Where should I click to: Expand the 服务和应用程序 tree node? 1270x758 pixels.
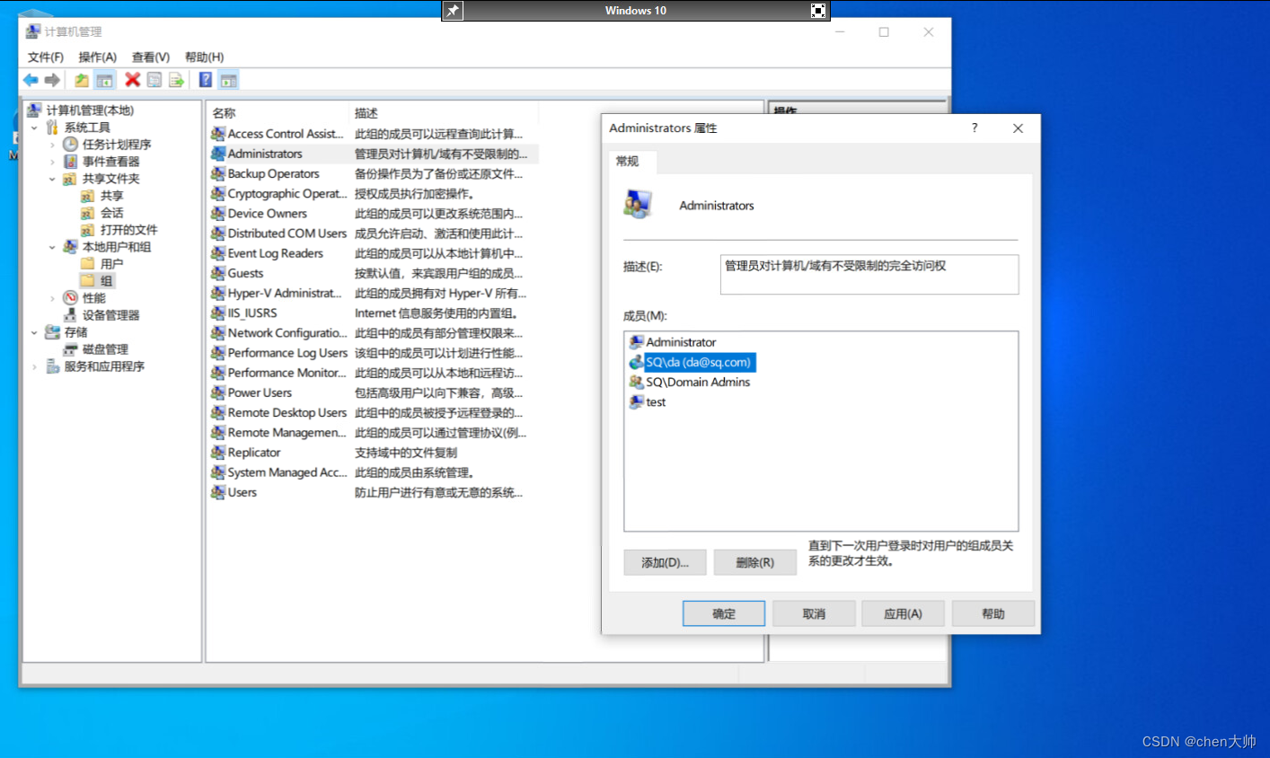coord(34,366)
